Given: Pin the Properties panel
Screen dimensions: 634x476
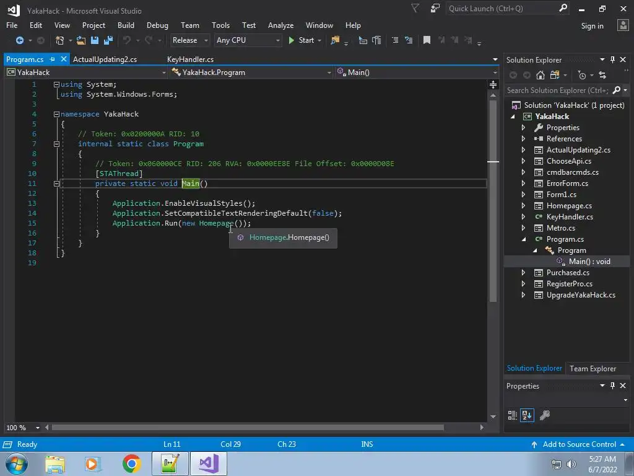Looking at the screenshot, I should click(612, 386).
